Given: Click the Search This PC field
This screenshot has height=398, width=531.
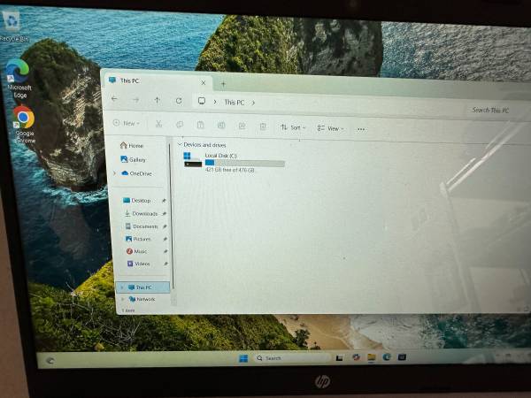Looking at the screenshot, I should (x=490, y=111).
